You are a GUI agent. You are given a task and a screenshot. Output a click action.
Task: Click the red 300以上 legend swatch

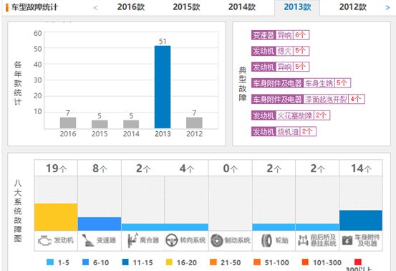[x=358, y=262]
